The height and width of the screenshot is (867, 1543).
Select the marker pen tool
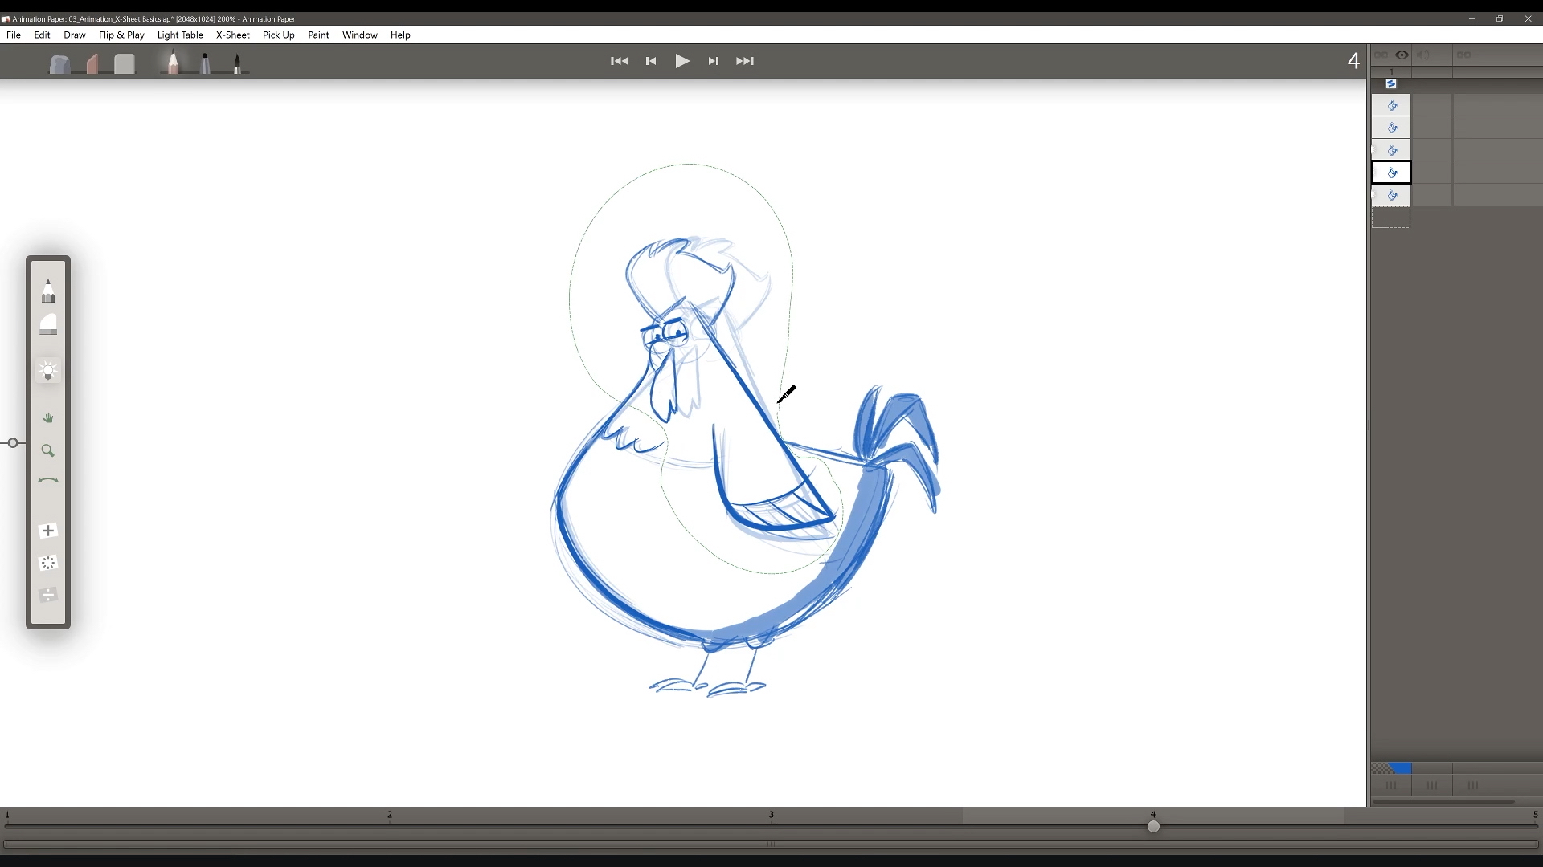coord(205,63)
